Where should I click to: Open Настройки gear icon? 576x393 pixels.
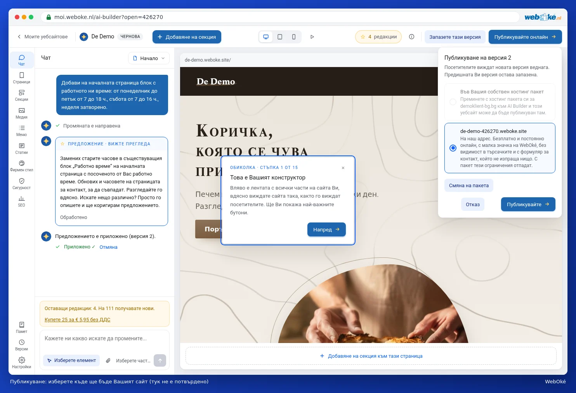21,363
